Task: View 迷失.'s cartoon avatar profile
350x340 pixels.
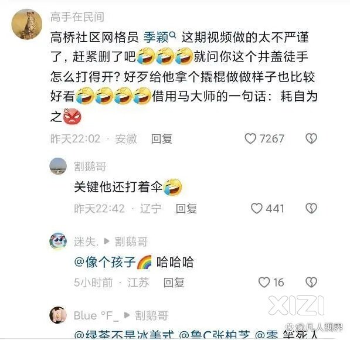Action: pyautogui.click(x=58, y=241)
